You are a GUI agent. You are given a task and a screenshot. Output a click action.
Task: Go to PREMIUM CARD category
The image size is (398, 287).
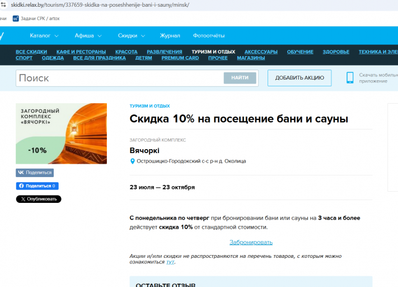tap(180, 58)
